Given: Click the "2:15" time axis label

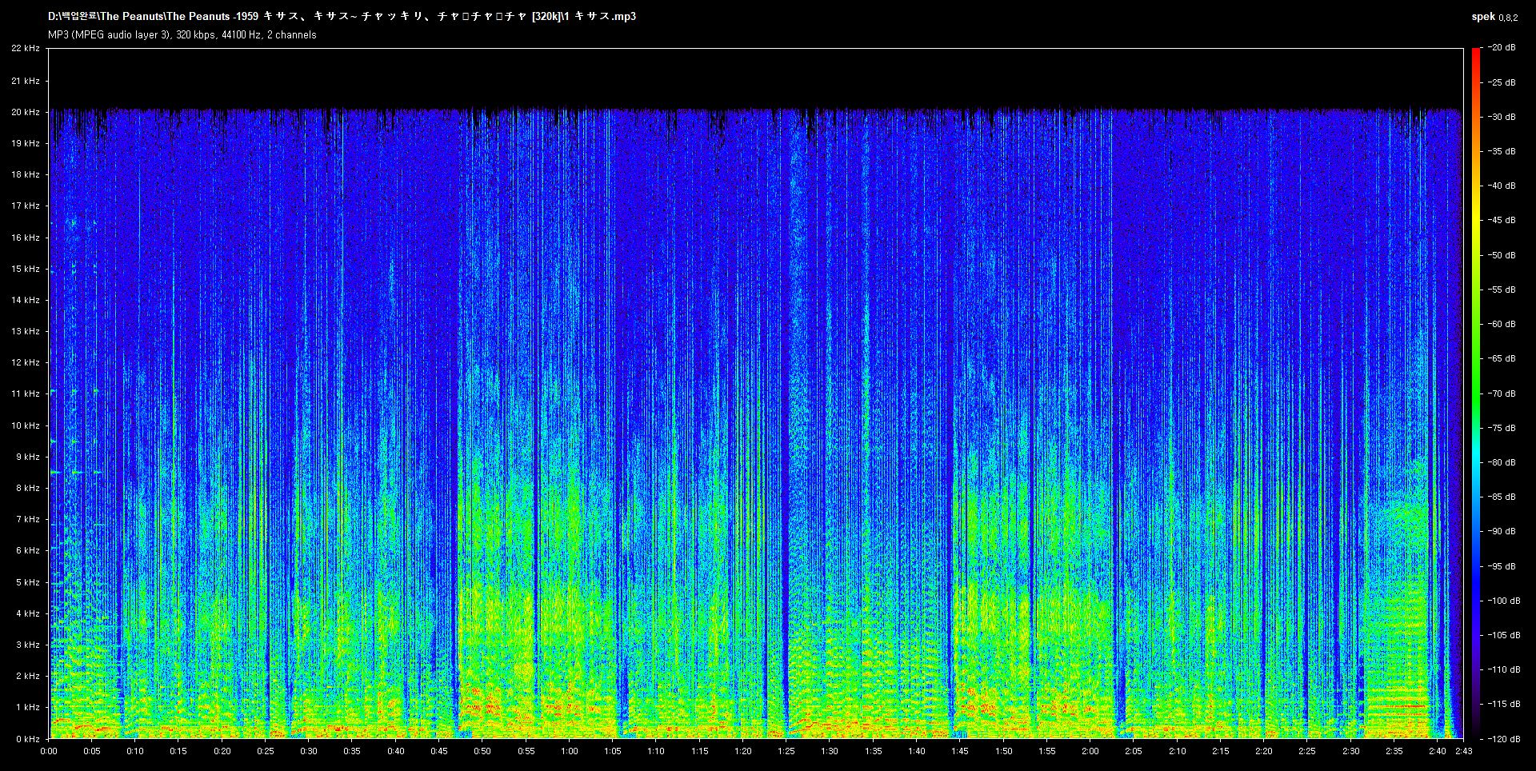Looking at the screenshot, I should coord(1220,751).
